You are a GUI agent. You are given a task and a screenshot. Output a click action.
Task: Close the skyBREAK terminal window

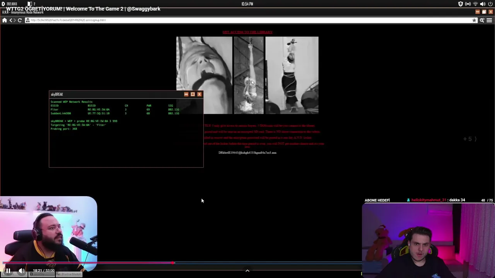tap(199, 94)
